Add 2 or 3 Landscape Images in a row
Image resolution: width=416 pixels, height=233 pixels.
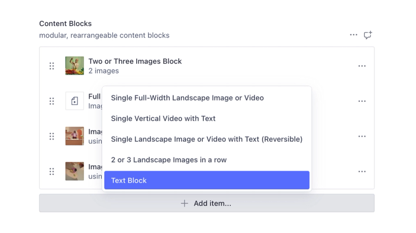point(168,160)
